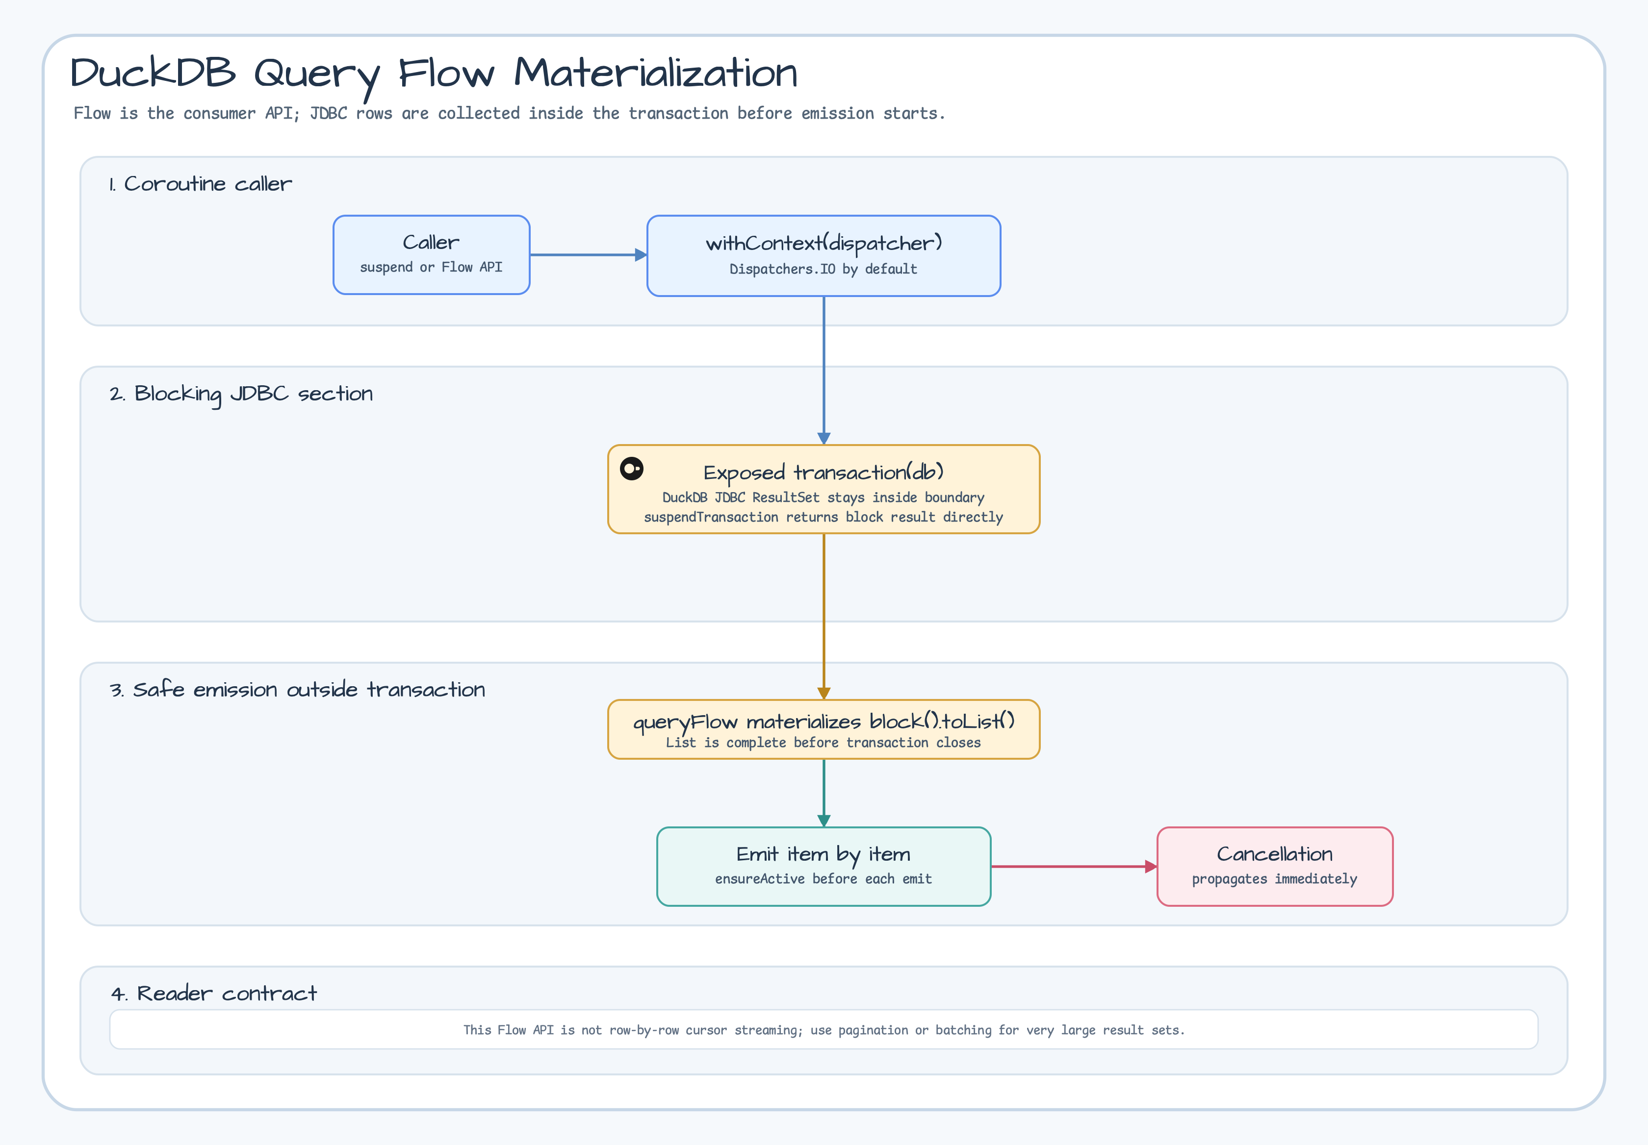Click 'DuckDB JDBC ResultSet stays inside boundary' line
Screen dimensions: 1648x1145
(824, 497)
